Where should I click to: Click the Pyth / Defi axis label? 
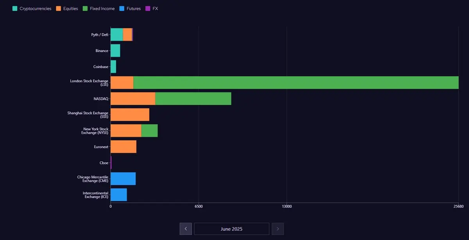(100, 35)
